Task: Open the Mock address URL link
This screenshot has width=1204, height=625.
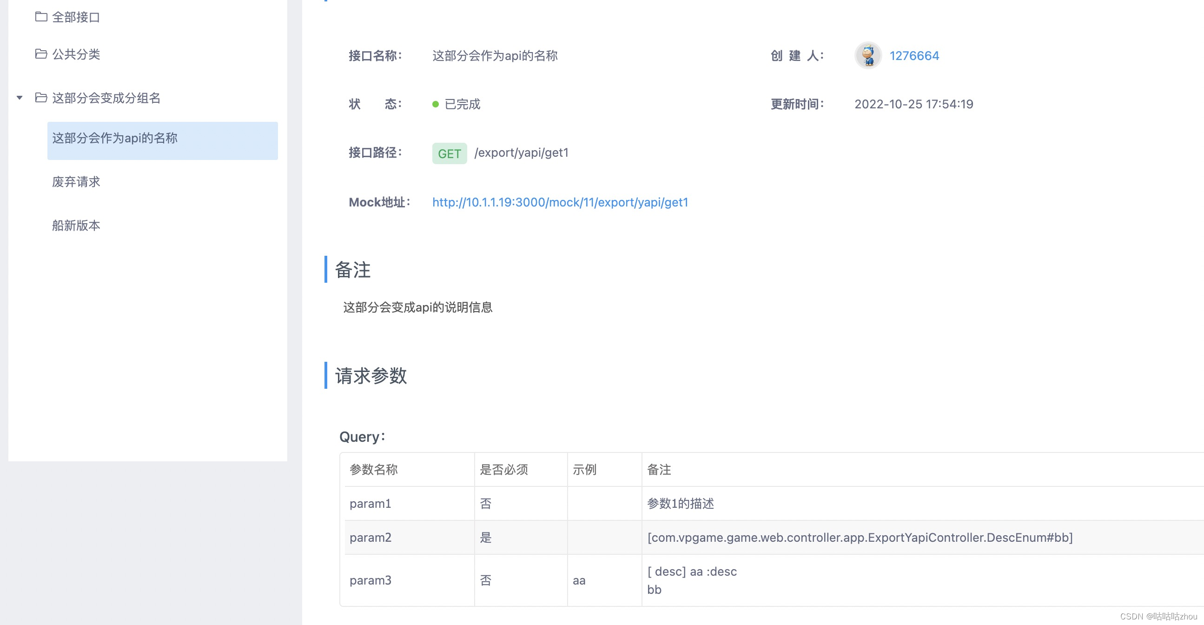Action: click(560, 202)
